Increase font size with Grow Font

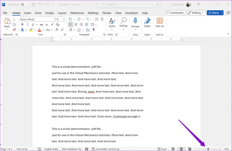(57, 30)
